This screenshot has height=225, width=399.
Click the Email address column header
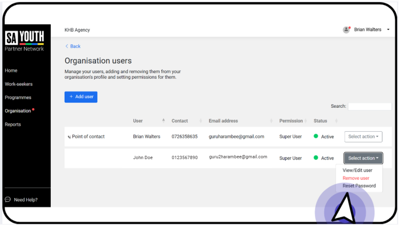tap(223, 121)
